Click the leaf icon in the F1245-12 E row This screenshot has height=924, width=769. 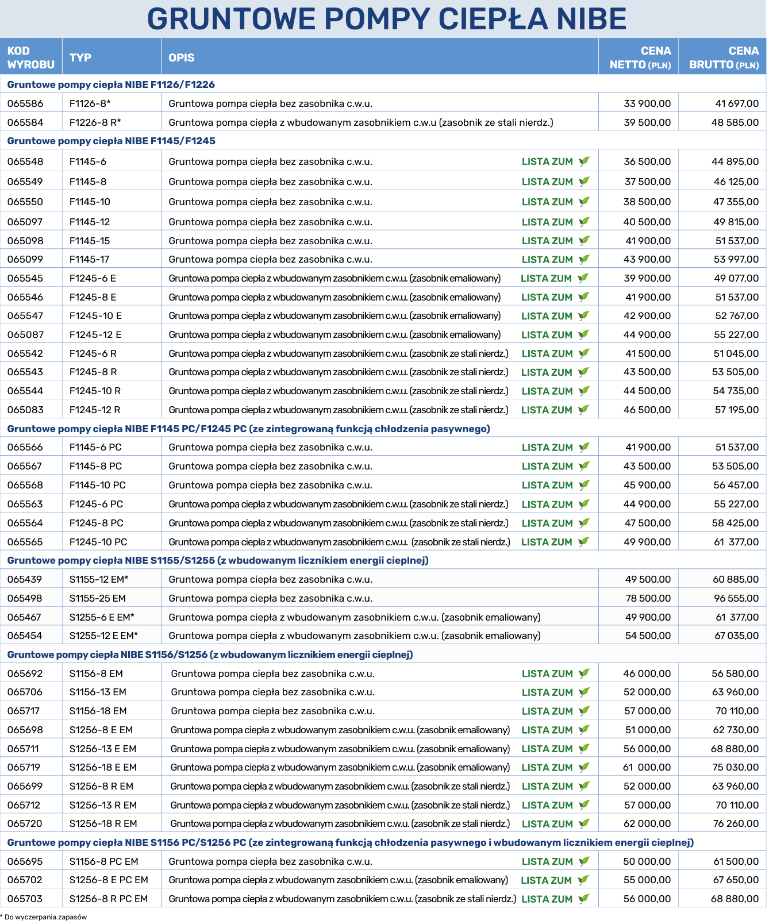584,334
